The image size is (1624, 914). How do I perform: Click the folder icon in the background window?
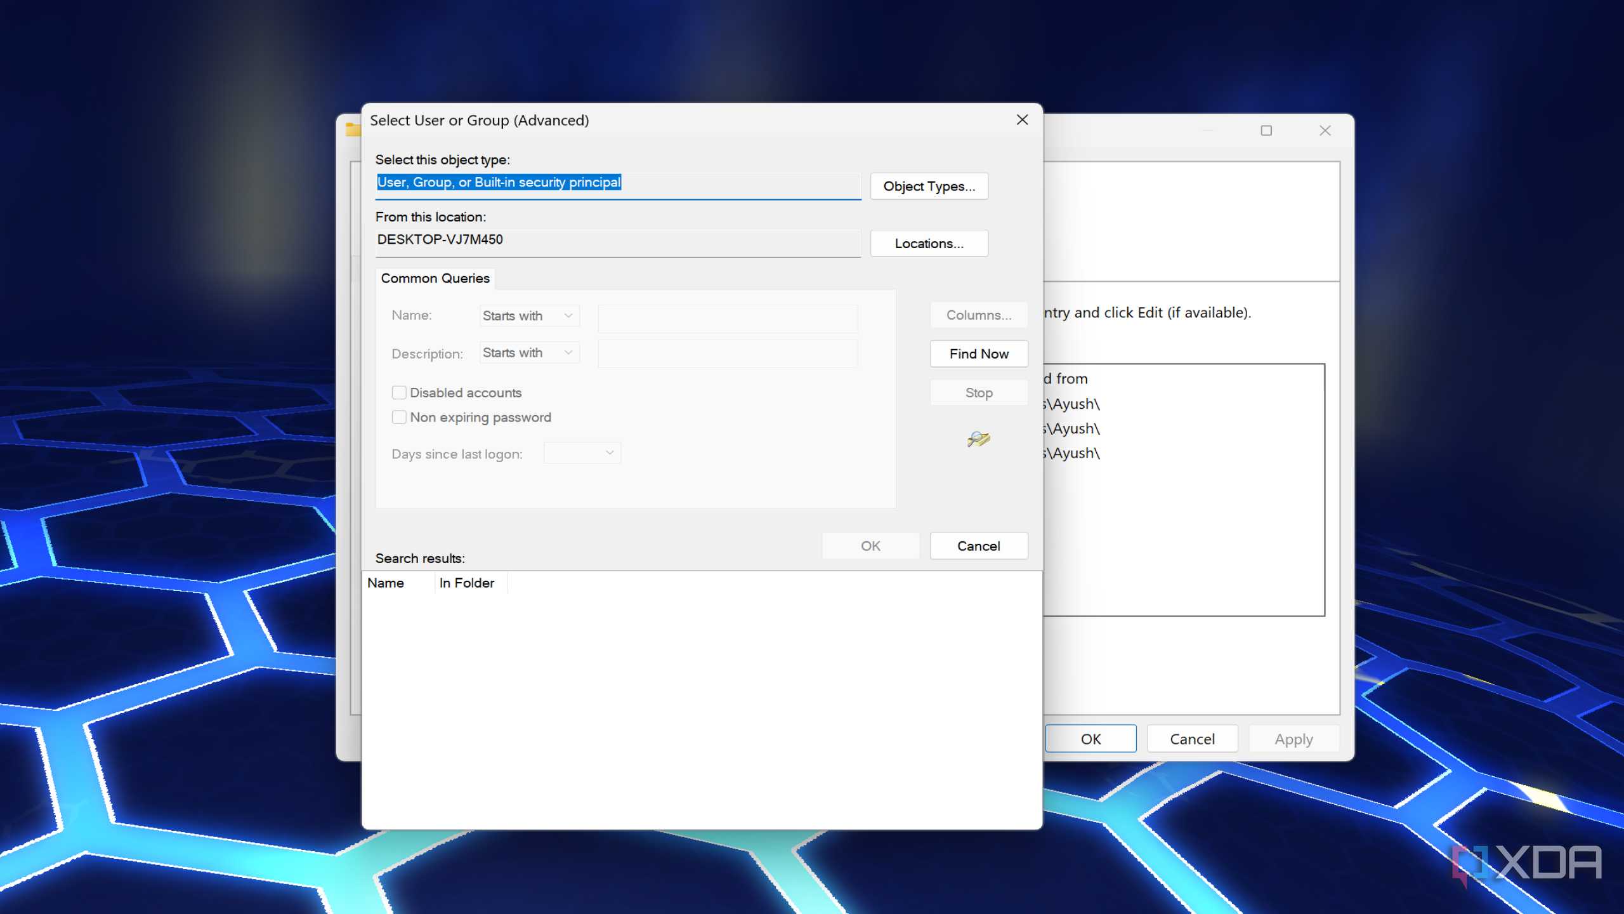pos(353,129)
